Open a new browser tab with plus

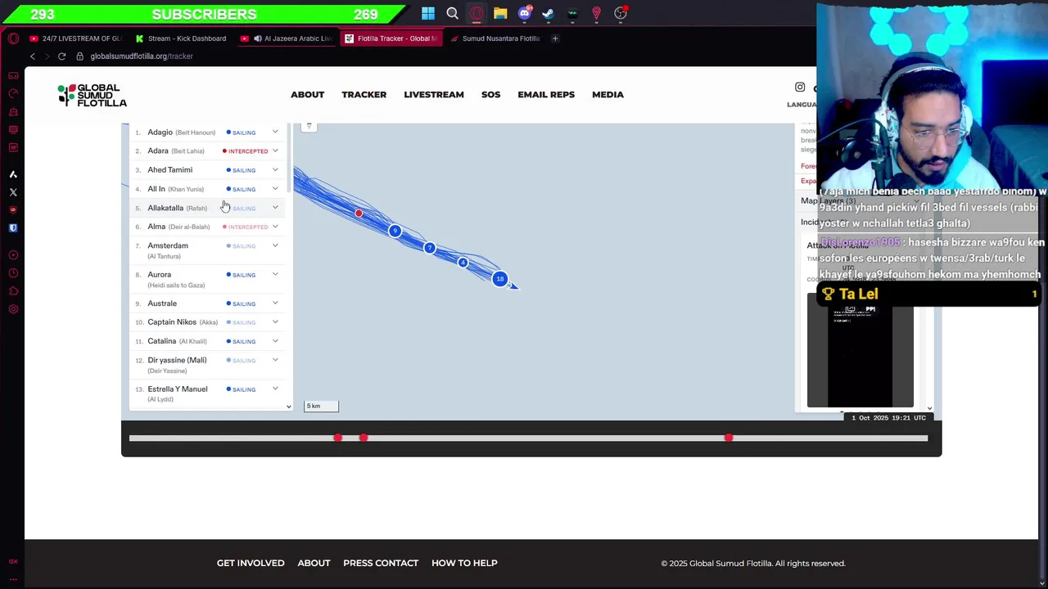click(555, 38)
